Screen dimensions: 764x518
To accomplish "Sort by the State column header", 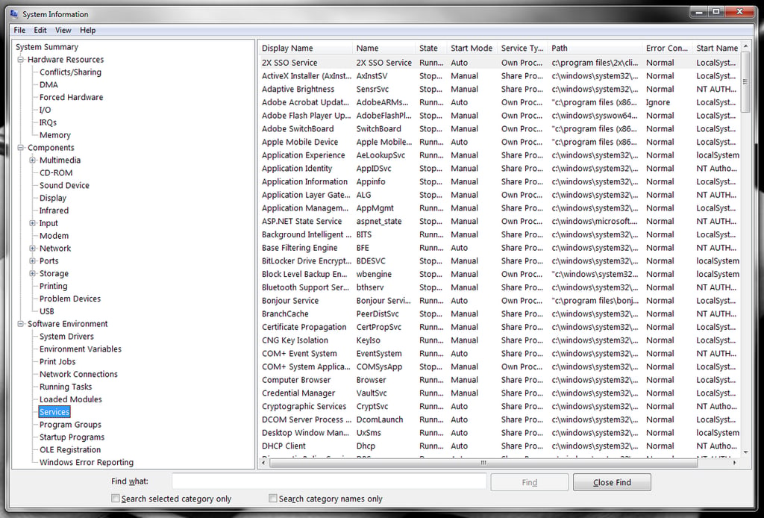I will coord(431,48).
